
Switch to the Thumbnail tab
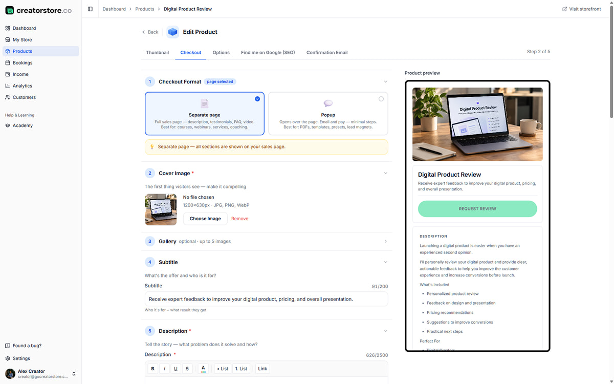[x=158, y=52]
